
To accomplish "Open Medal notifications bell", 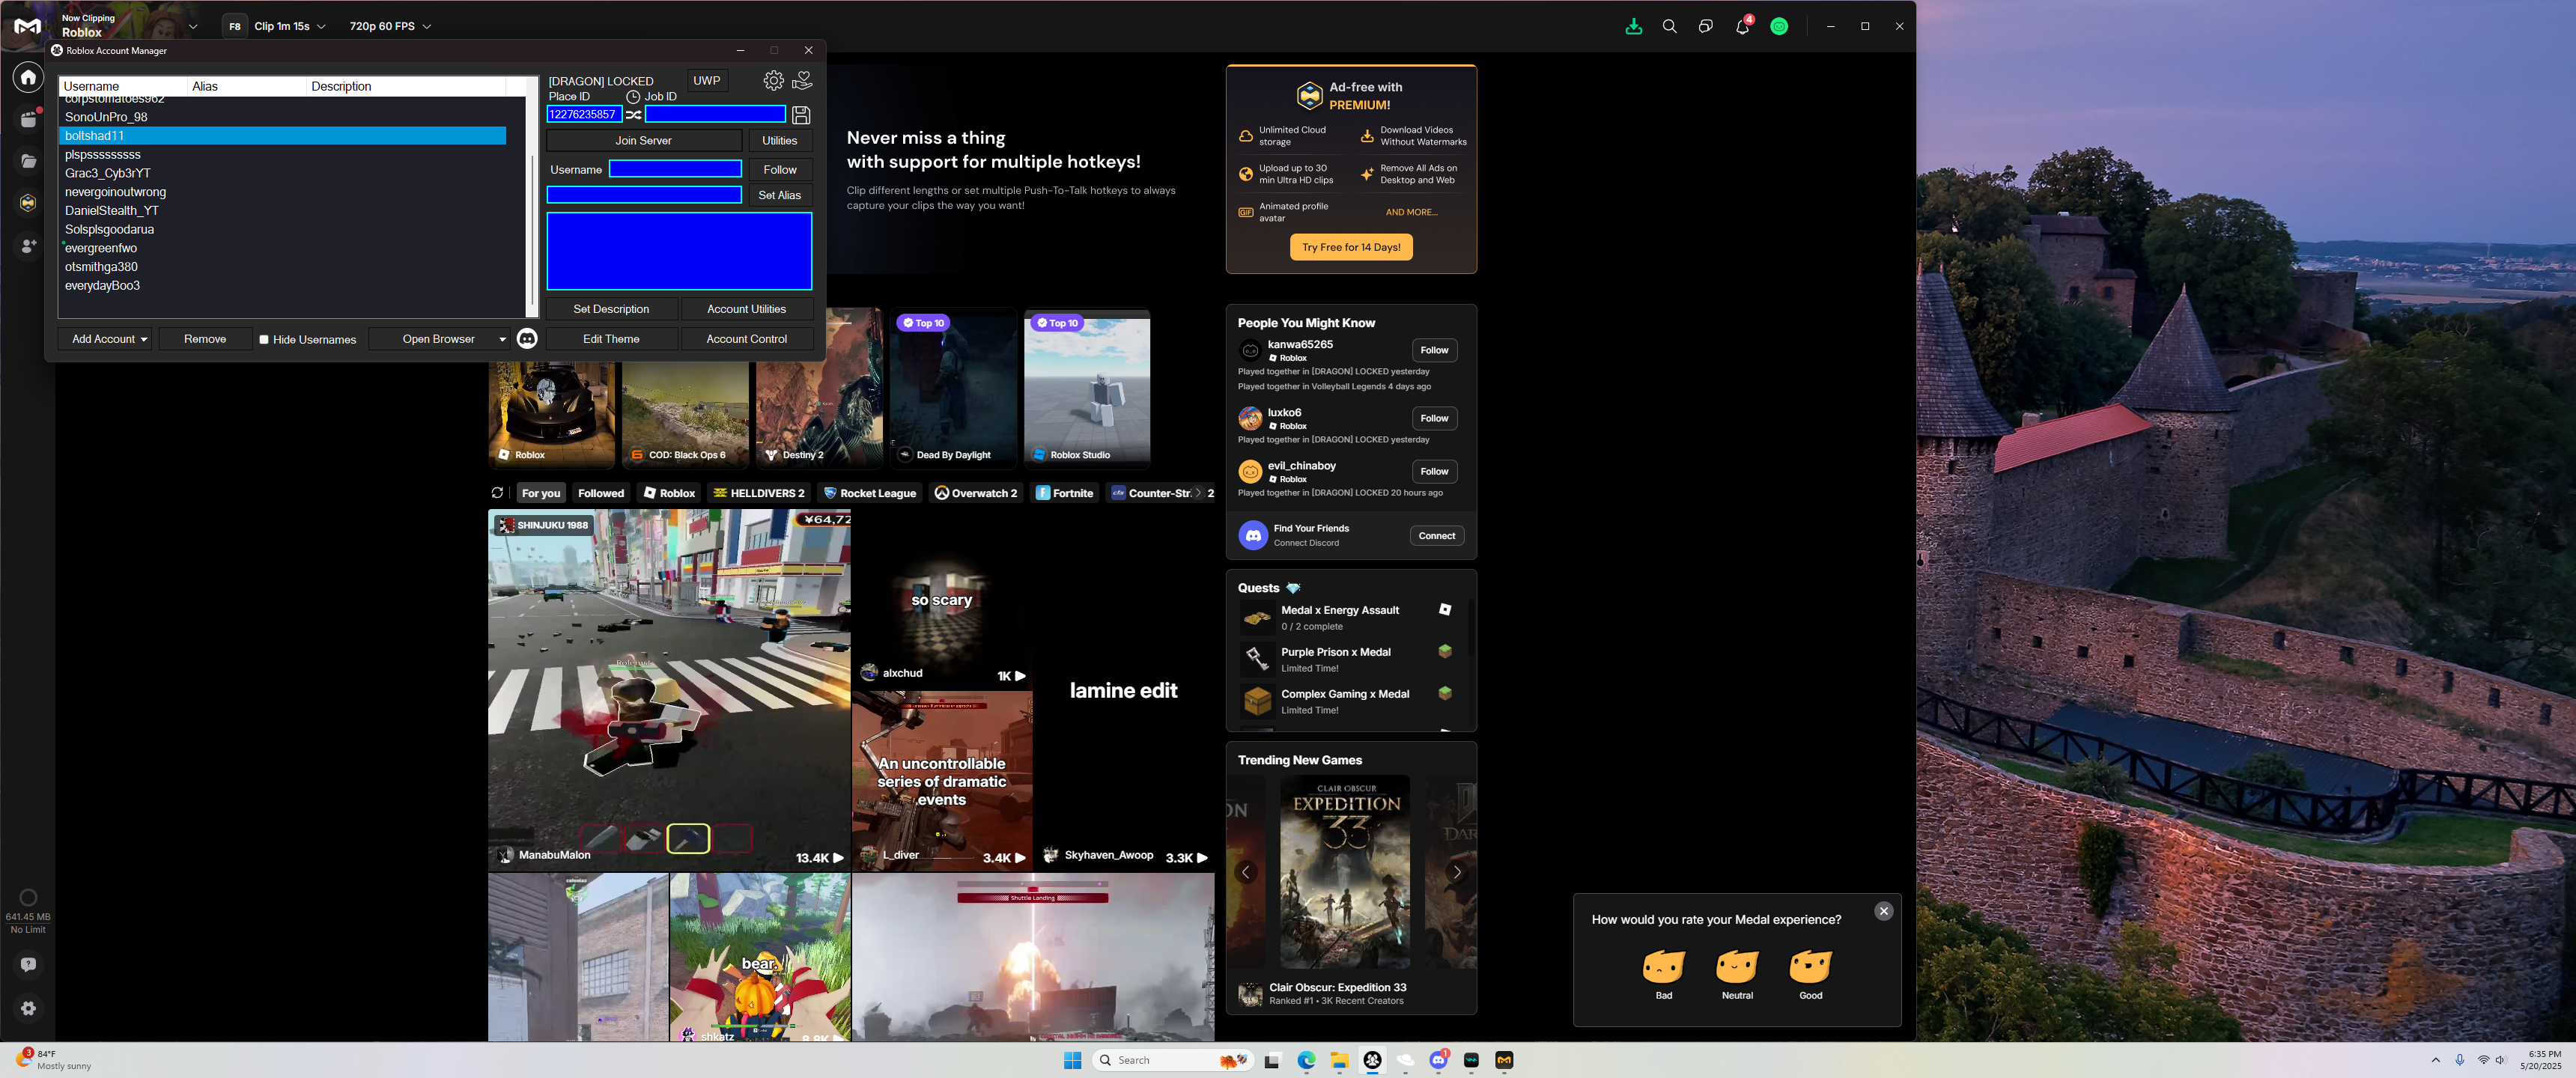I will tap(1742, 26).
